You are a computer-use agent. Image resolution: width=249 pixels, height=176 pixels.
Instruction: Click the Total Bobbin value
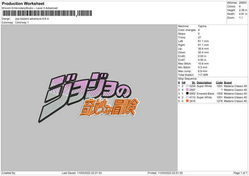203,75
